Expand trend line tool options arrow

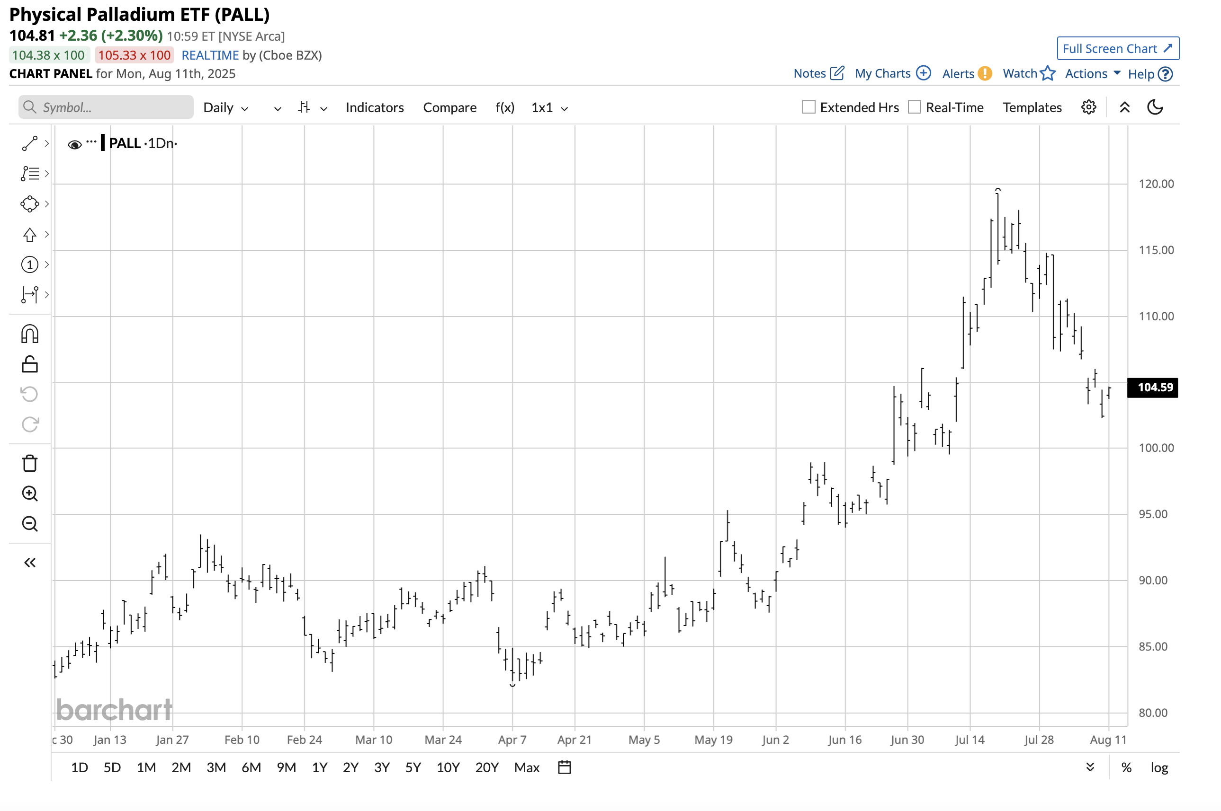46,143
